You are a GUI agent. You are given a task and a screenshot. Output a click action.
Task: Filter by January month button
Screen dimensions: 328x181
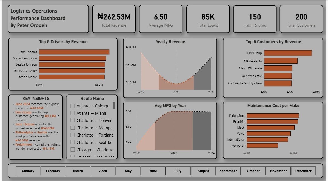[28, 171]
